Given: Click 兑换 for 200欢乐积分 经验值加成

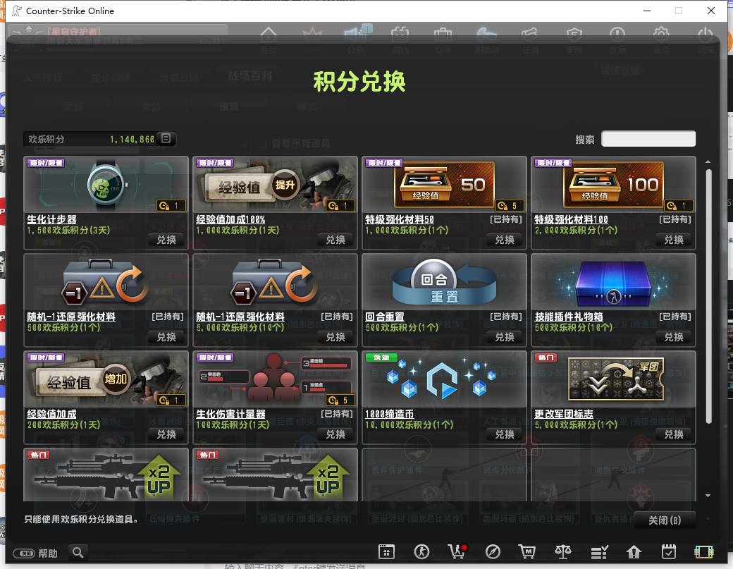Looking at the screenshot, I should tap(166, 434).
